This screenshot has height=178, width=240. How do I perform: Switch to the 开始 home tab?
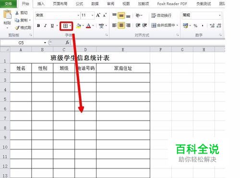[25, 4]
